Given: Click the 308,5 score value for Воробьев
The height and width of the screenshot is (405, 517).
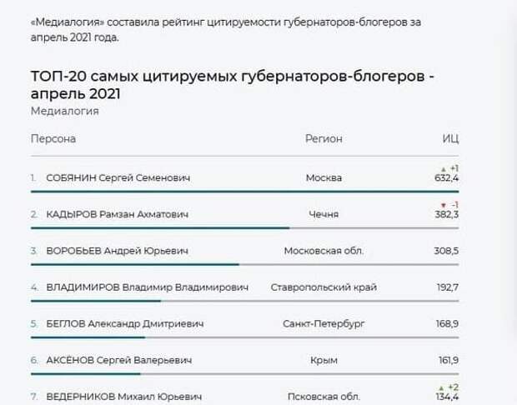Looking at the screenshot, I should click(x=445, y=251).
